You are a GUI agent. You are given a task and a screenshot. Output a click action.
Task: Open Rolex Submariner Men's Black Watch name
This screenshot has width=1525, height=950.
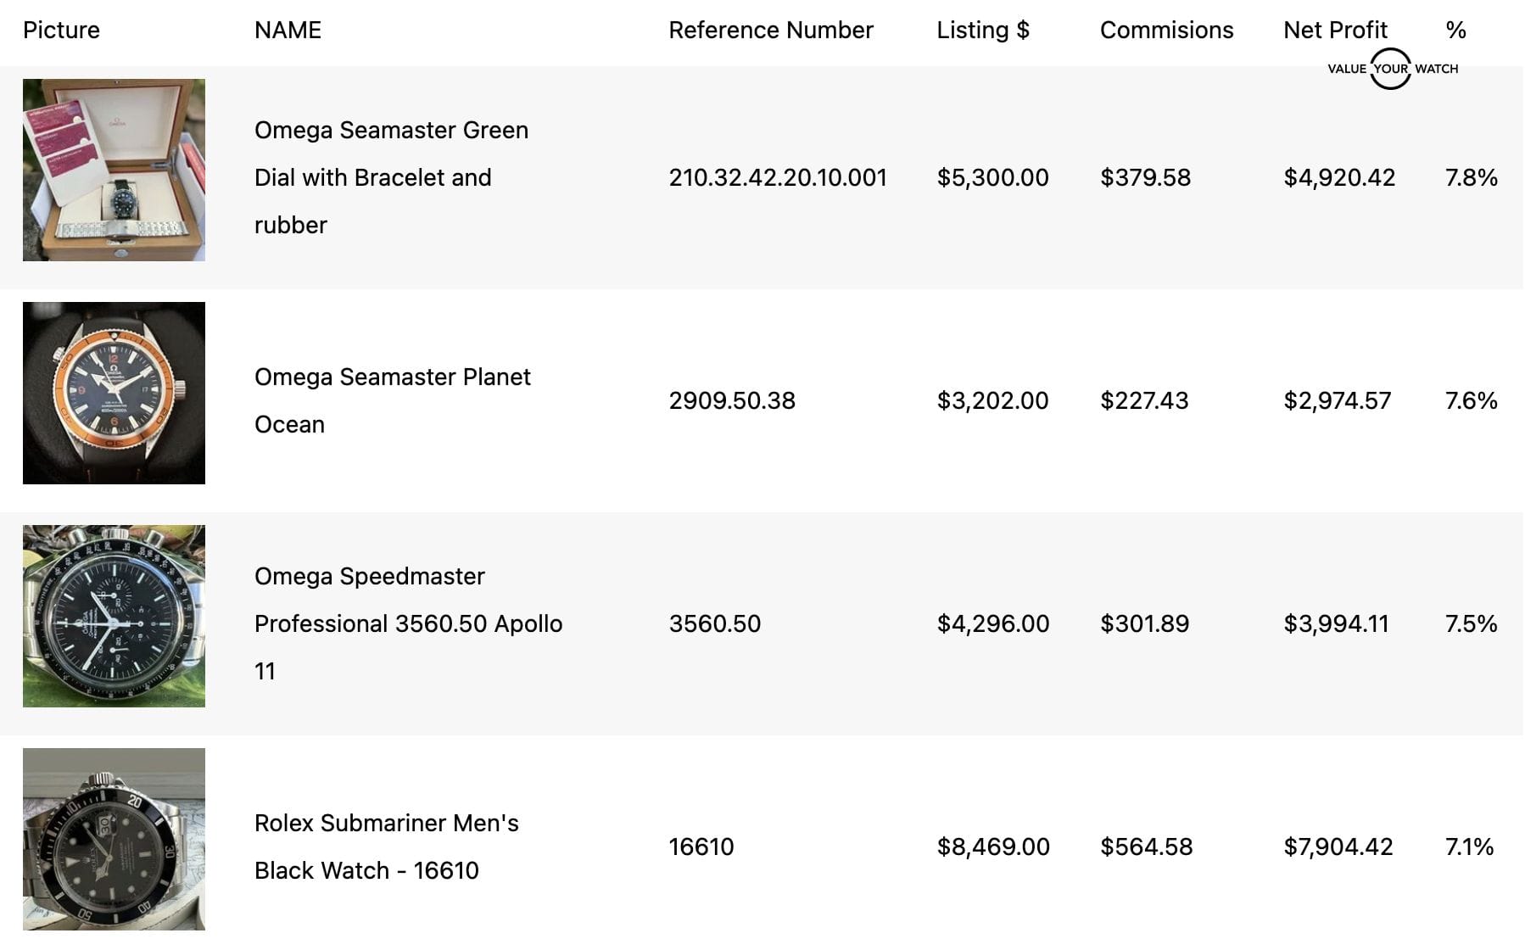point(386,847)
